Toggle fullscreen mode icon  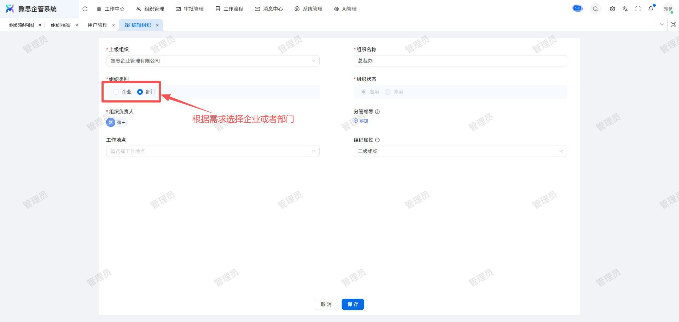pos(638,9)
